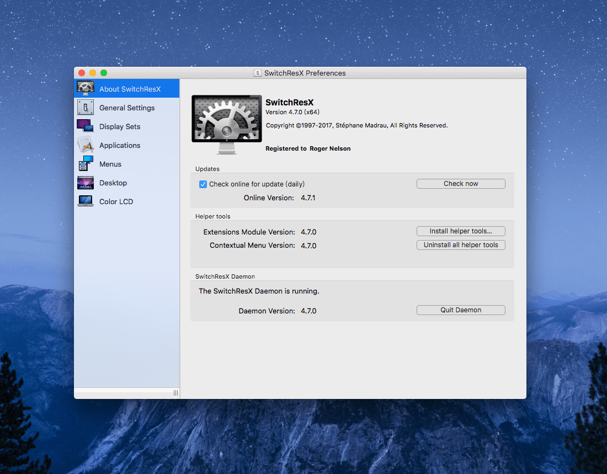The height and width of the screenshot is (474, 607).
Task: Select the About SwitchResX label
Action: pos(130,89)
